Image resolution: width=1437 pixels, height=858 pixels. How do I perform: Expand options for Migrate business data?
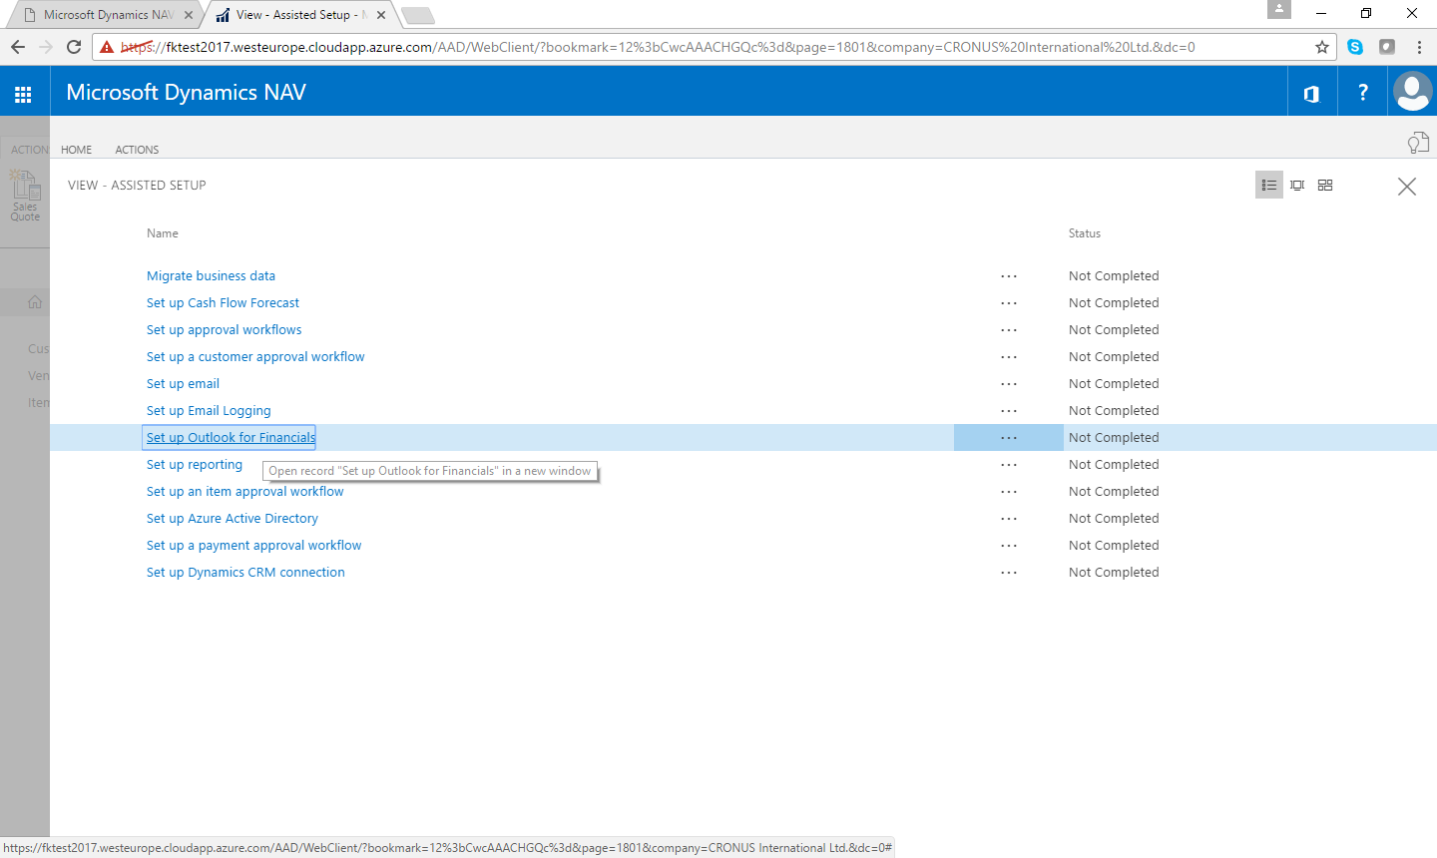1009,276
